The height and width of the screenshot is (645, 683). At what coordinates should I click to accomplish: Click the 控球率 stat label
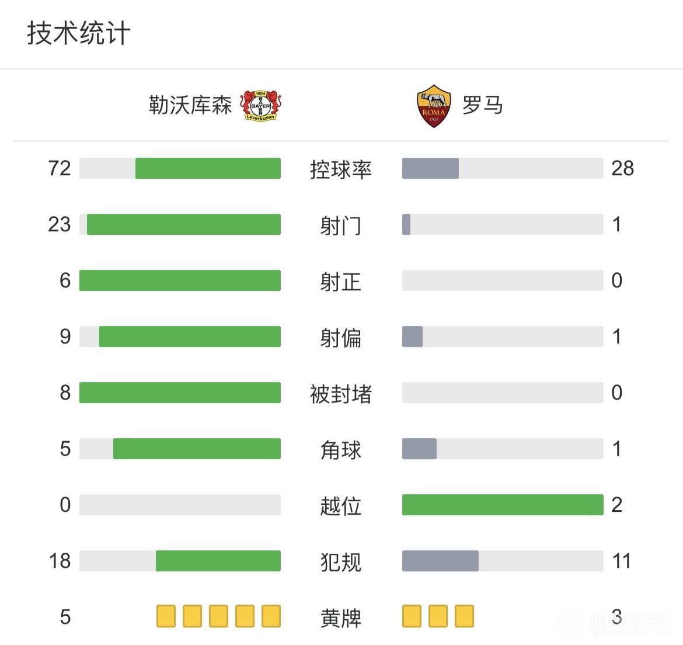341,169
